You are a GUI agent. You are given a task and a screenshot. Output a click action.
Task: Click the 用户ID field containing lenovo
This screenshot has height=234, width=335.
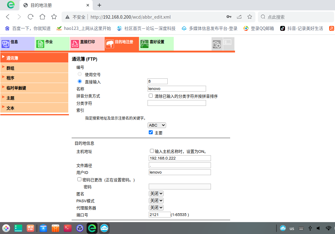pos(180,172)
